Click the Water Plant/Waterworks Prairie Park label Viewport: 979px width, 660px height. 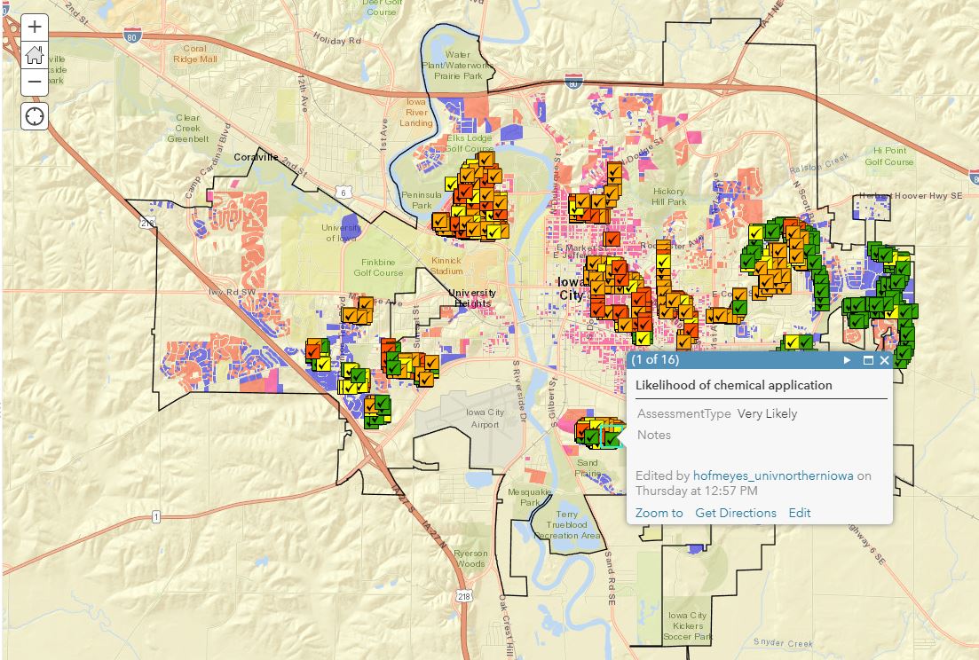click(x=458, y=65)
